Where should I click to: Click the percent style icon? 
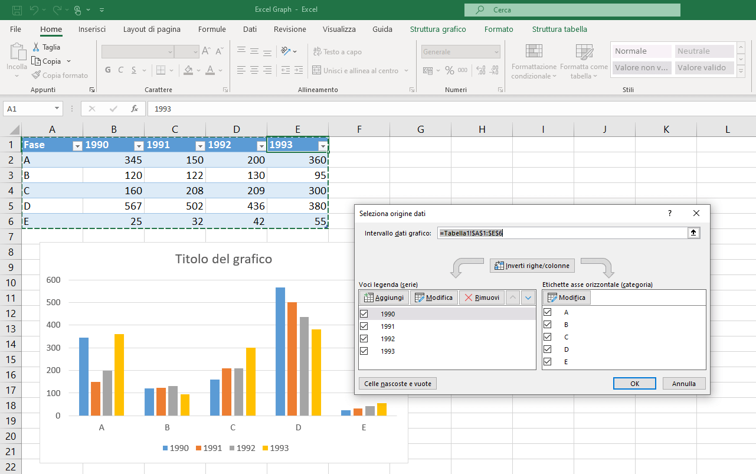pos(450,70)
